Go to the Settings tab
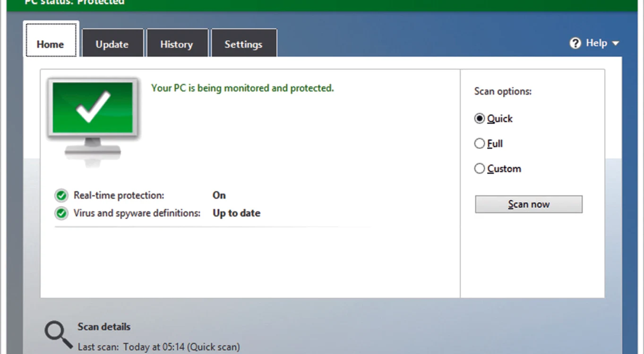Screen dimensions: 644x354 243,43
